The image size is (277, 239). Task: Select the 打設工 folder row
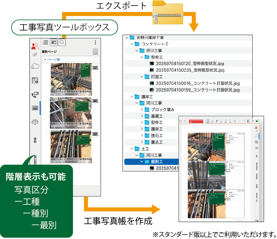[188, 77]
